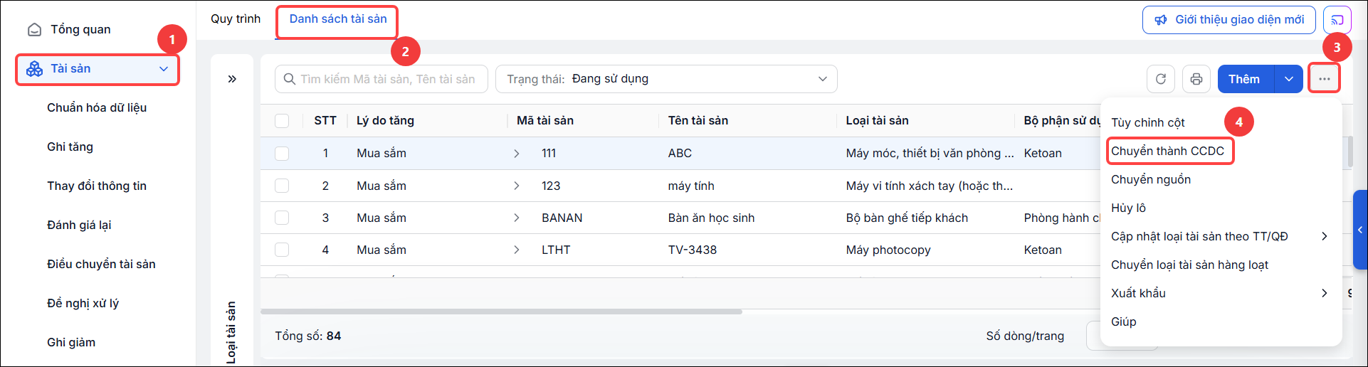Check the row 2 checkbox for máy tính
This screenshot has height=367, width=1368.
click(x=282, y=186)
